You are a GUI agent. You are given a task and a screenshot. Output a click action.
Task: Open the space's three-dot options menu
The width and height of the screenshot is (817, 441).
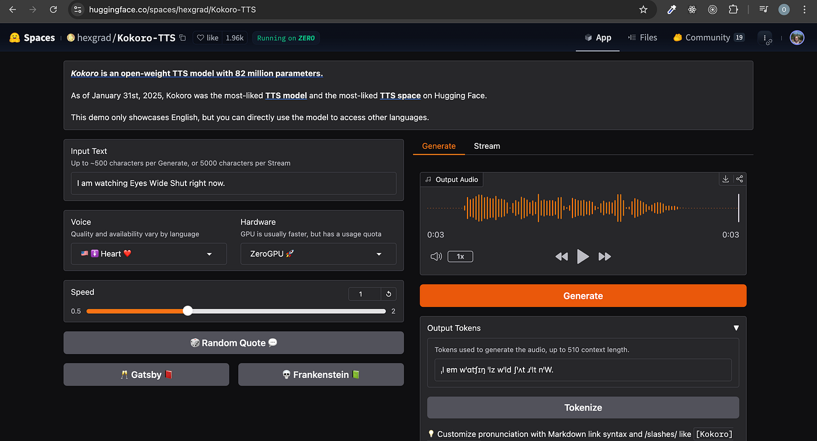[x=765, y=38]
